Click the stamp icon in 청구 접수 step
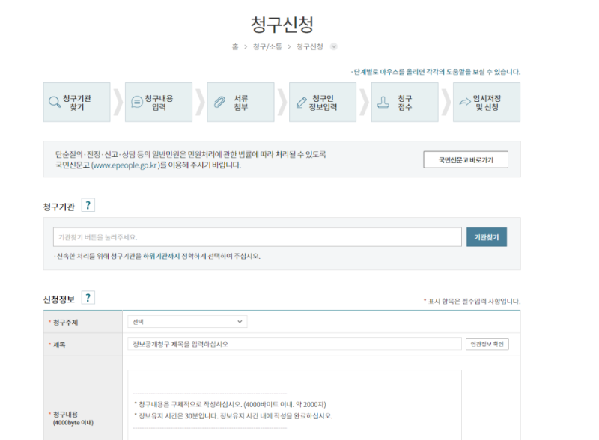Image resolution: width=599 pixels, height=440 pixels. click(x=383, y=102)
